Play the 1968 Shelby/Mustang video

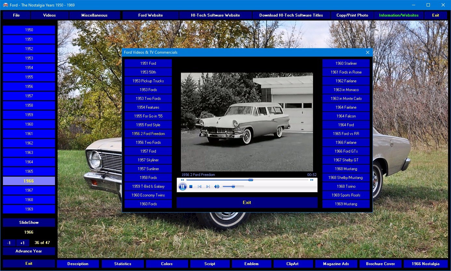point(346,178)
